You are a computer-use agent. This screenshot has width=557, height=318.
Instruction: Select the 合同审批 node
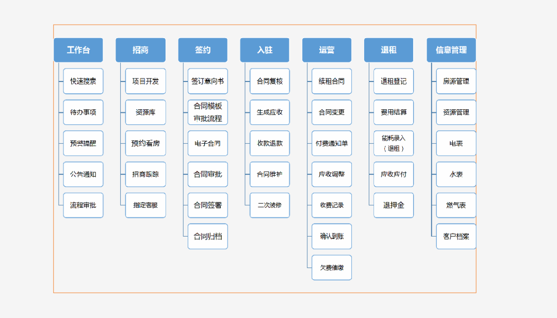pyautogui.click(x=208, y=174)
